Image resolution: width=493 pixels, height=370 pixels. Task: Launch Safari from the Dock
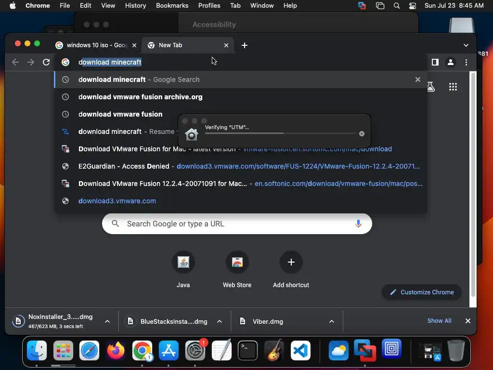click(89, 350)
